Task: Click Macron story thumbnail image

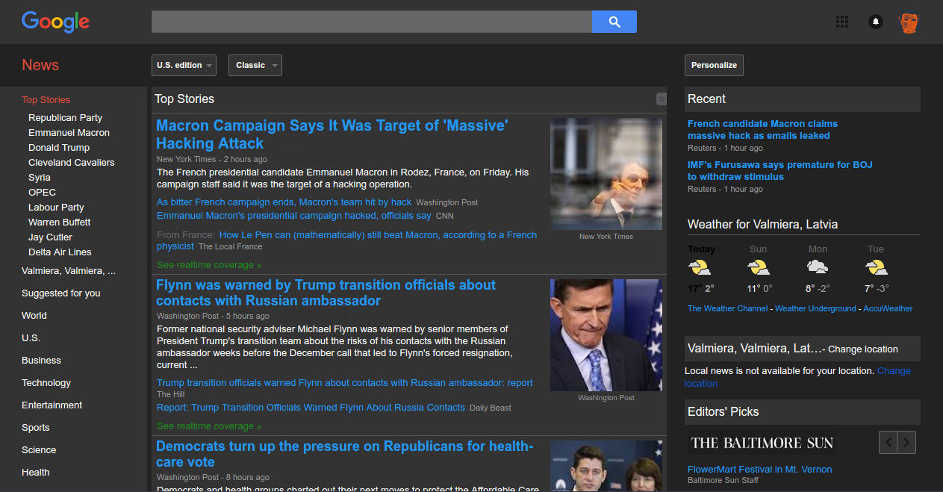Action: click(x=606, y=173)
